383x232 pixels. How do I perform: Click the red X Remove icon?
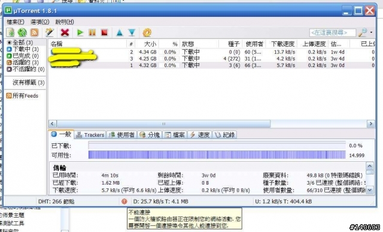(x=65, y=32)
